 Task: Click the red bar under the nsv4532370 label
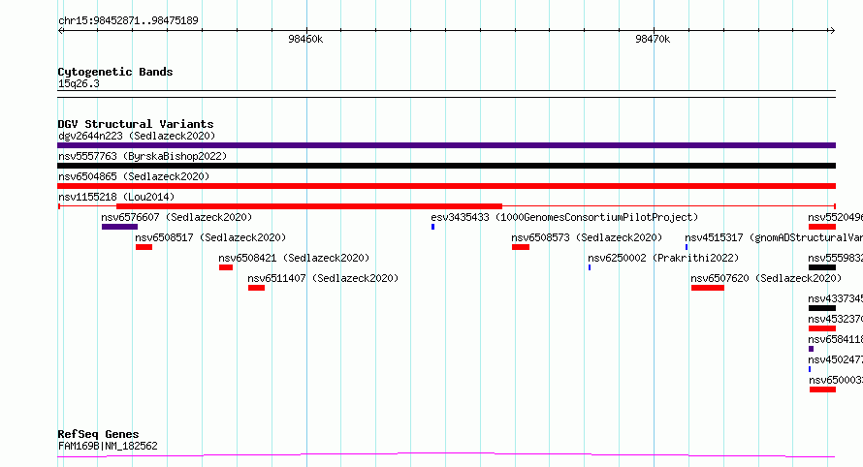click(822, 328)
